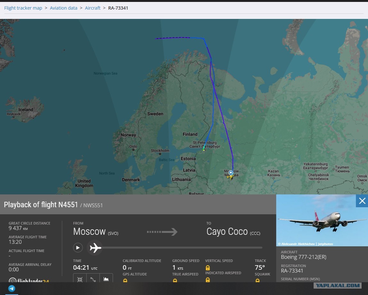This screenshot has width=368, height=295.
Task: Open Telegram from the taskbar
Action: pos(12,288)
